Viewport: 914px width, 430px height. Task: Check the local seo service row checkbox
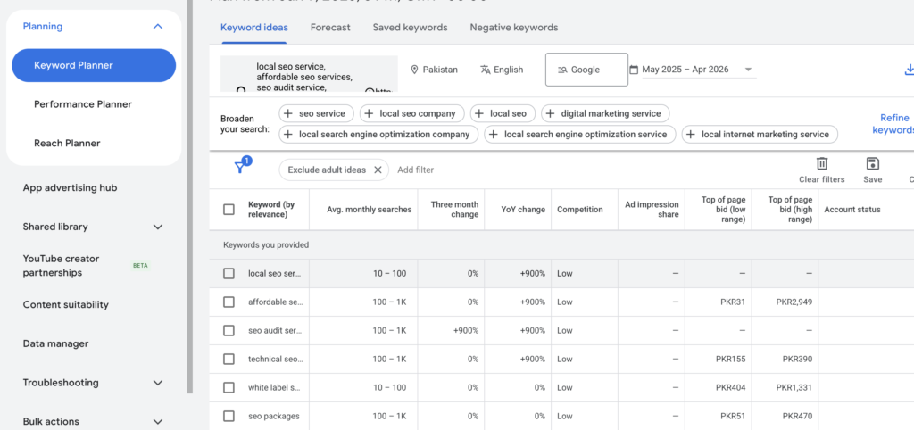(229, 273)
